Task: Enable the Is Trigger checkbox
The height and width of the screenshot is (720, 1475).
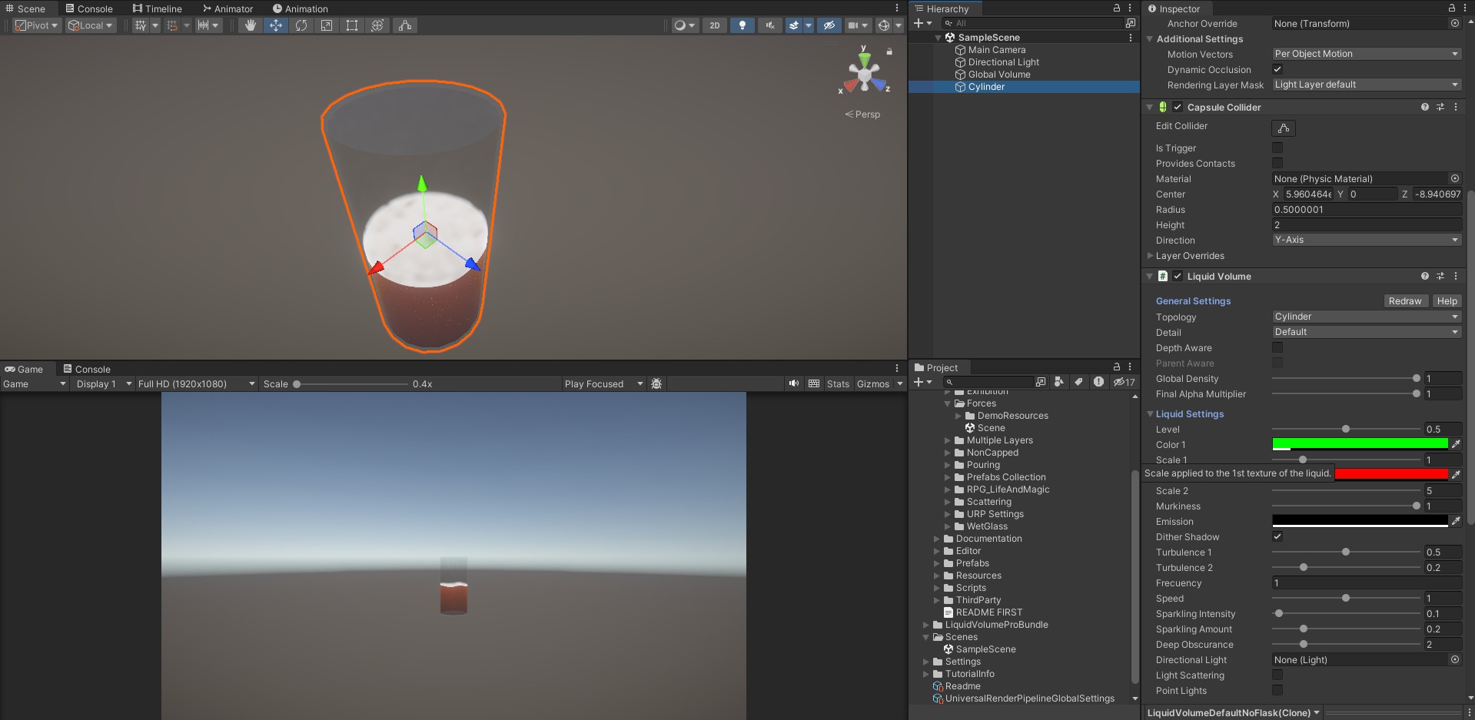Action: click(1277, 148)
